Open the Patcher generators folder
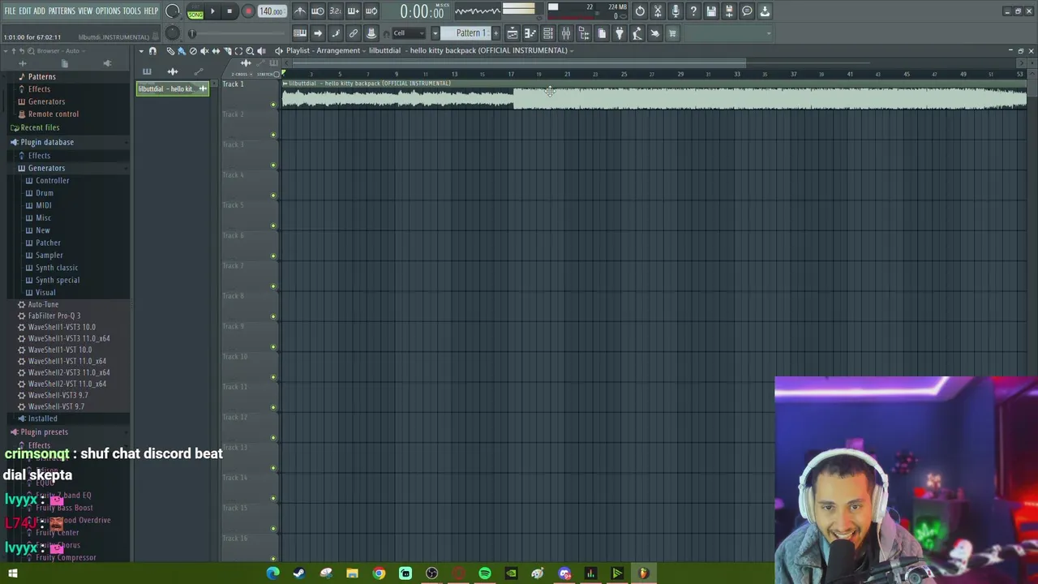The width and height of the screenshot is (1038, 584). (x=48, y=243)
